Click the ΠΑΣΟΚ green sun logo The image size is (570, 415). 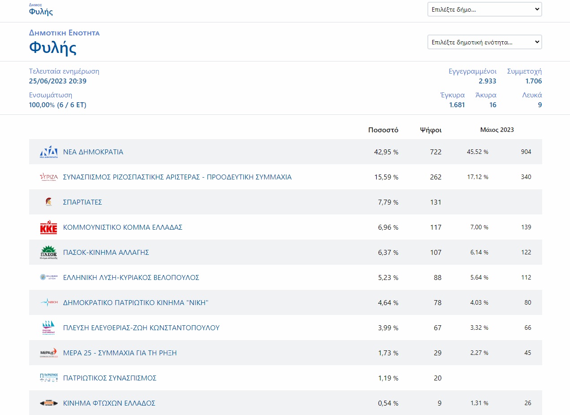pyautogui.click(x=48, y=253)
